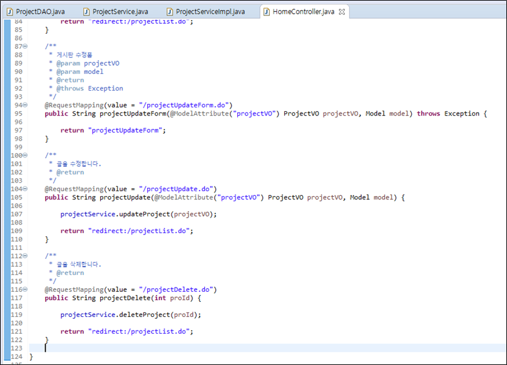This screenshot has height=365, width=507.
Task: Collapse the Javadoc comment at line 112
Action: (x=25, y=256)
